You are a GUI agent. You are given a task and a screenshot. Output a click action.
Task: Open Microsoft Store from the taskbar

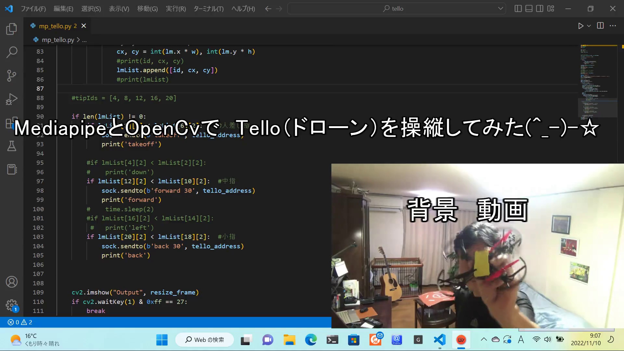coord(354,340)
